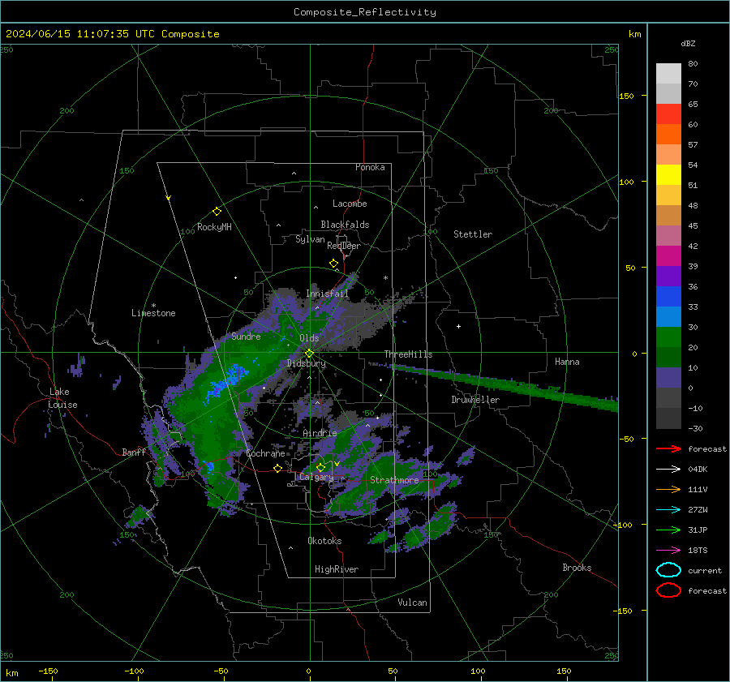This screenshot has height=682, width=730.
Task: Click the dBZ legend heading
Action: coord(688,43)
